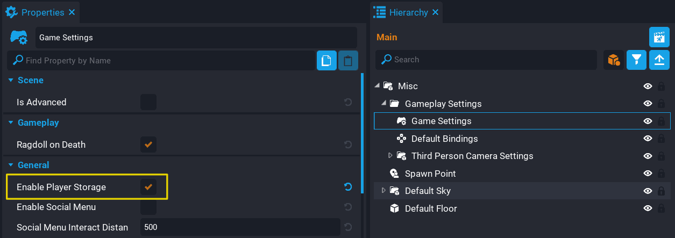Close the Hierarchy tab
Image resolution: width=675 pixels, height=238 pixels.
[x=436, y=12]
